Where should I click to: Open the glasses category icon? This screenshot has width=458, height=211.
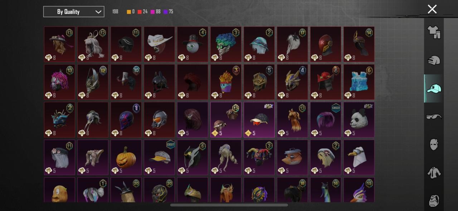[434, 116]
